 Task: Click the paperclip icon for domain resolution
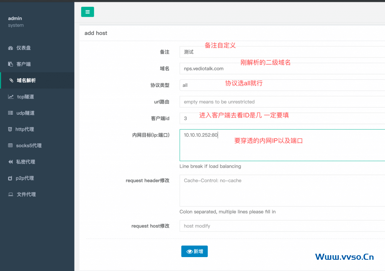pos(11,80)
